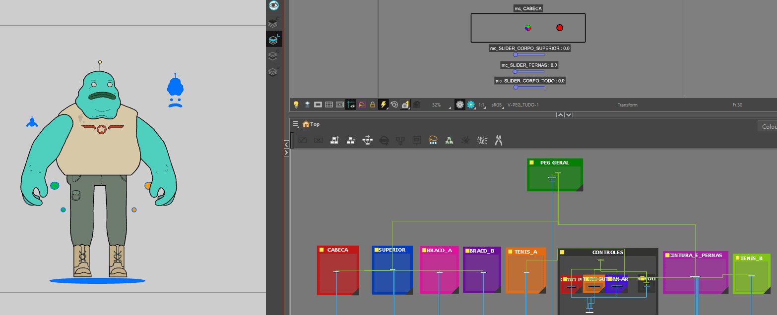
Task: Select the PEG GERAL green node
Action: point(555,174)
